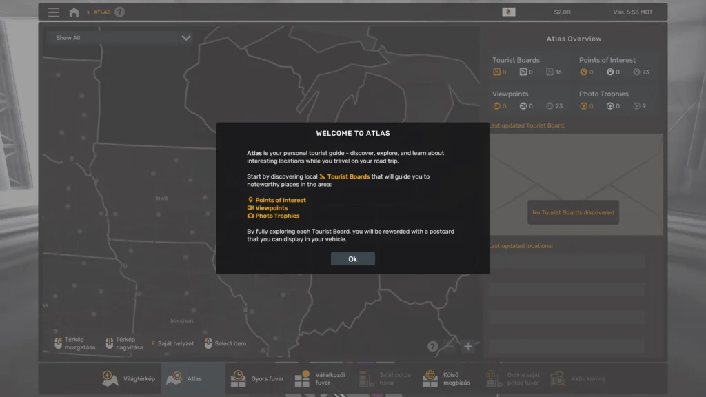Click the WELCOME TO ATLAS dialog title
Image resolution: width=706 pixels, height=397 pixels.
coord(353,133)
